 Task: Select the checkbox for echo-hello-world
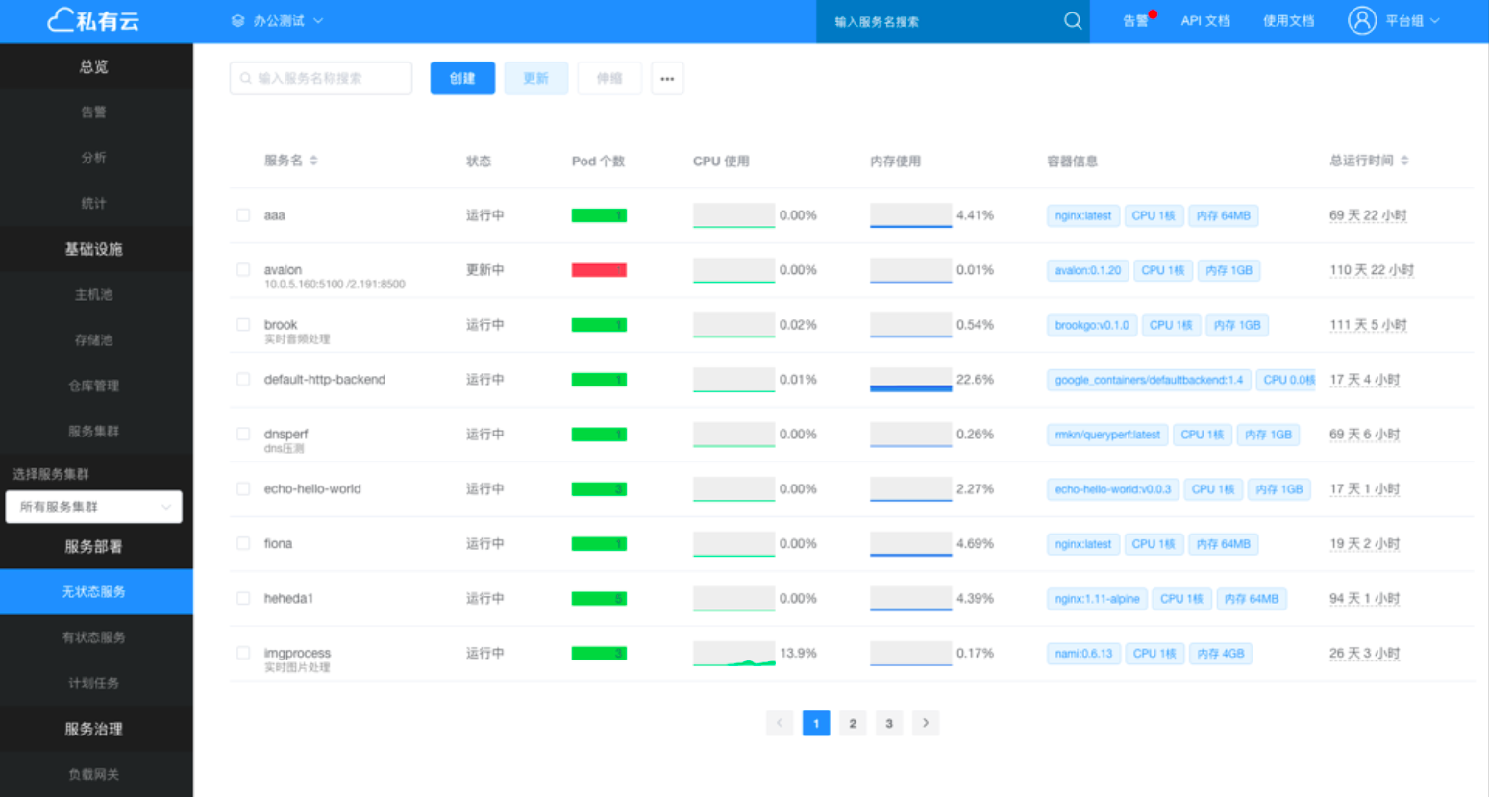243,489
